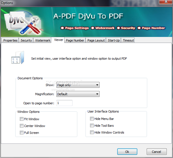This screenshot has width=173, height=158.
Task: Open the Show dropdown set to Page only
Action: point(78,85)
